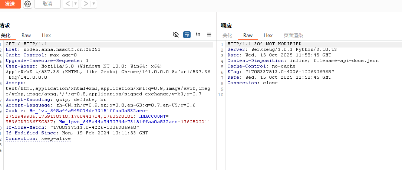Click the Connection: close response header
Screen dimensions: 402x170
[x=253, y=83]
